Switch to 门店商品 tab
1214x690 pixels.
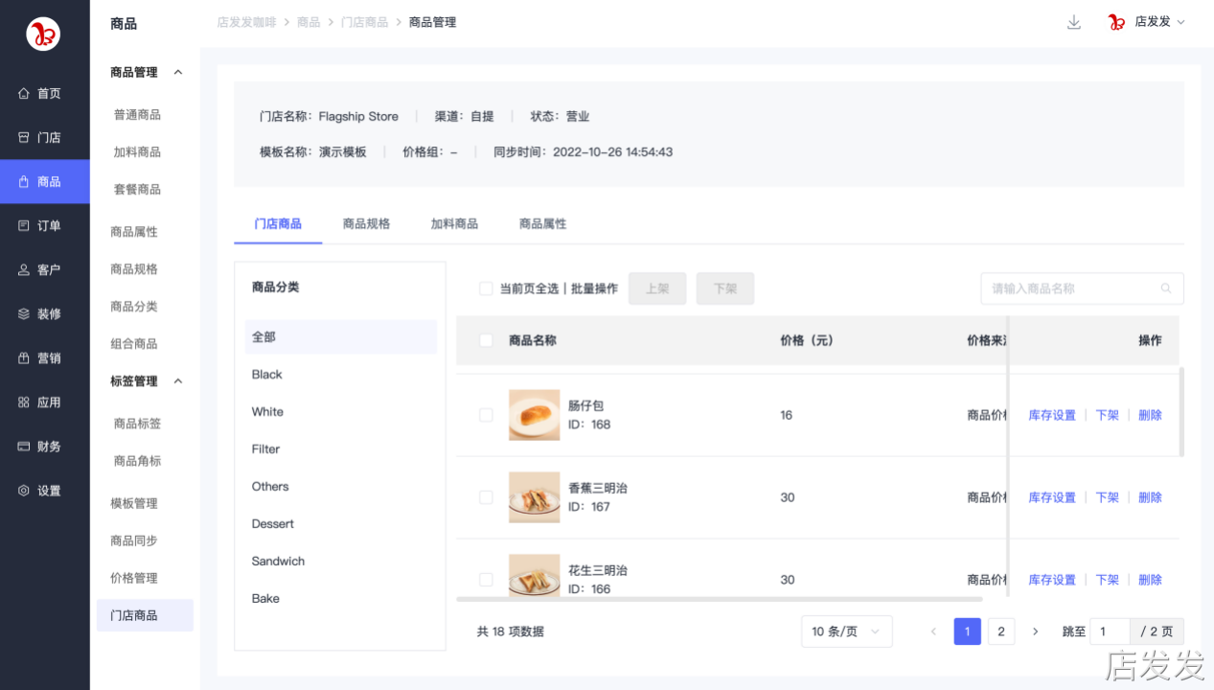point(278,223)
